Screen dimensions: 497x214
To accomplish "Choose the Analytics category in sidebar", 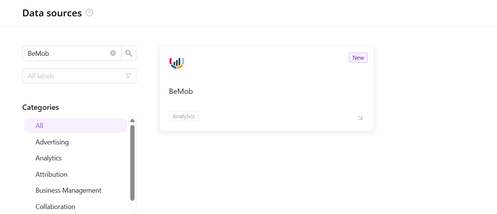I will pyautogui.click(x=49, y=158).
